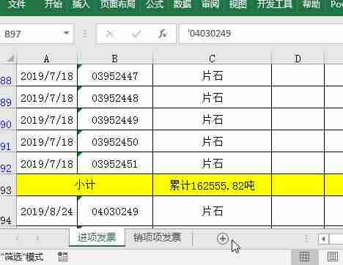
Task: Add a new sheet with plus icon
Action: tap(223, 239)
